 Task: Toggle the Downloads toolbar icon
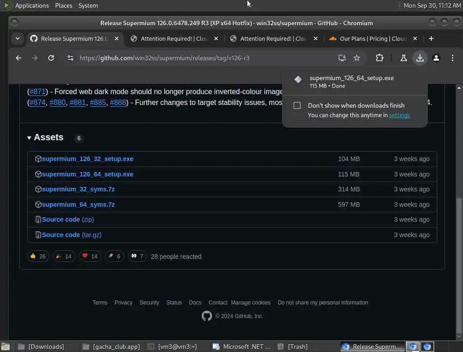point(420,58)
